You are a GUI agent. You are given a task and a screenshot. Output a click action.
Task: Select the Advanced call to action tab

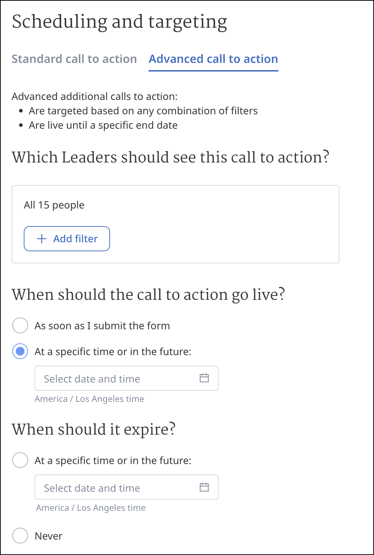213,59
